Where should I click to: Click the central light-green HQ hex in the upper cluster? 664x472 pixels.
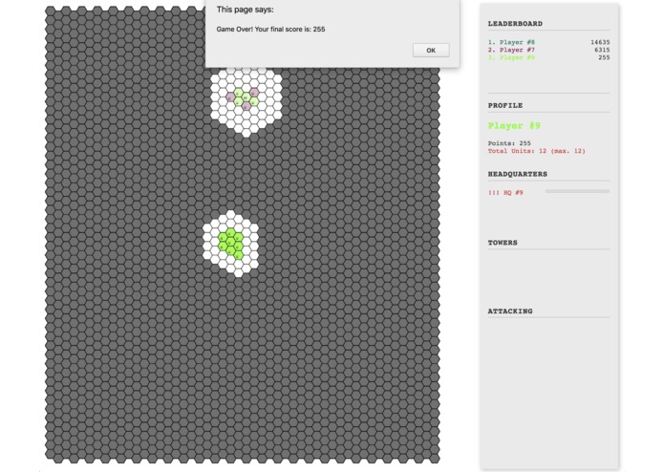click(x=246, y=97)
